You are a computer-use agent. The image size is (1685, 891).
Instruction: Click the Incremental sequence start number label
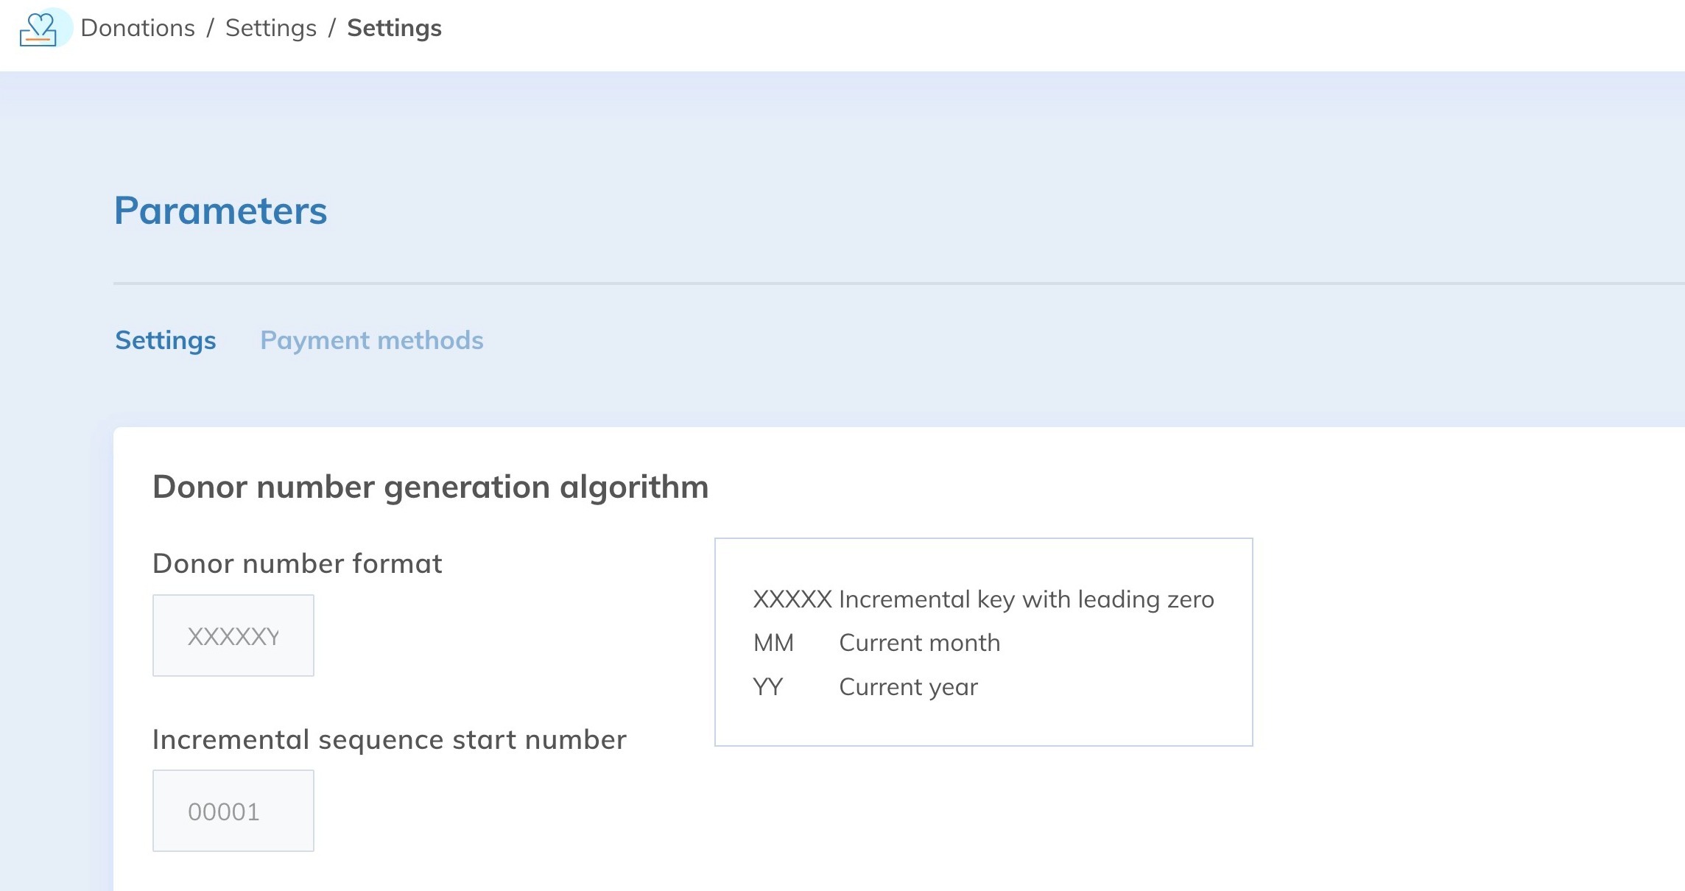pos(389,739)
